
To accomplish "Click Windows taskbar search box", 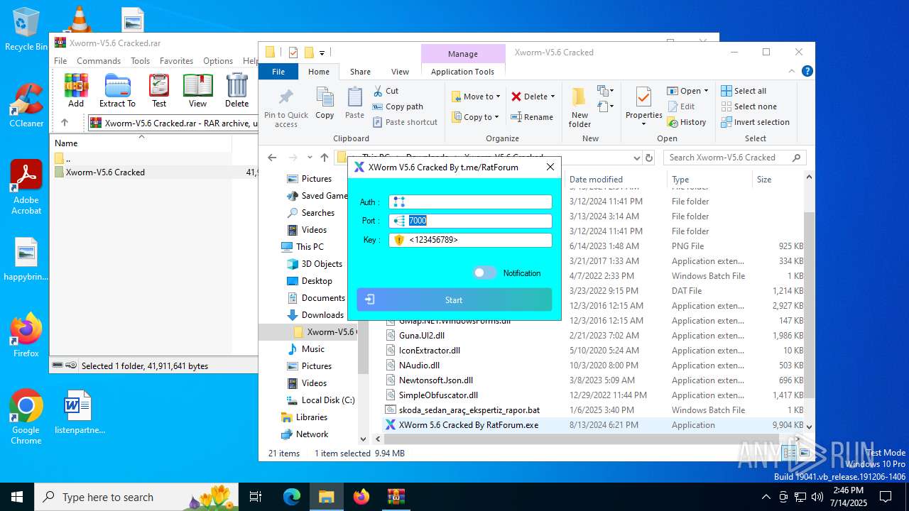I will coord(136,497).
